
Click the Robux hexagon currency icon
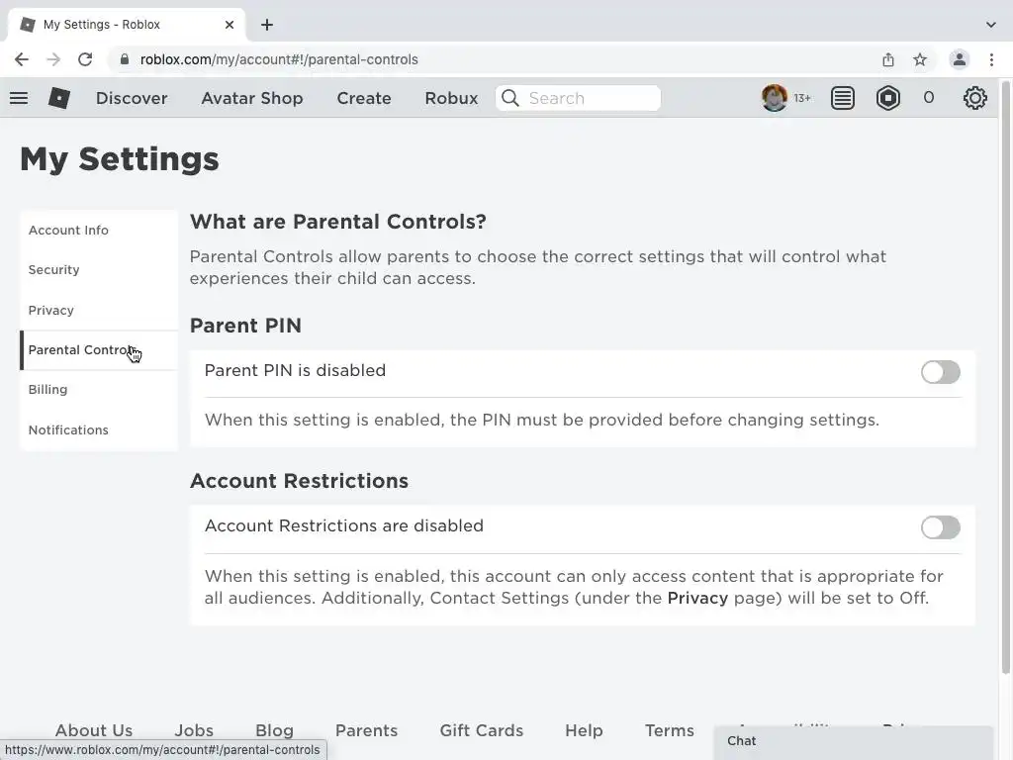[x=888, y=98]
